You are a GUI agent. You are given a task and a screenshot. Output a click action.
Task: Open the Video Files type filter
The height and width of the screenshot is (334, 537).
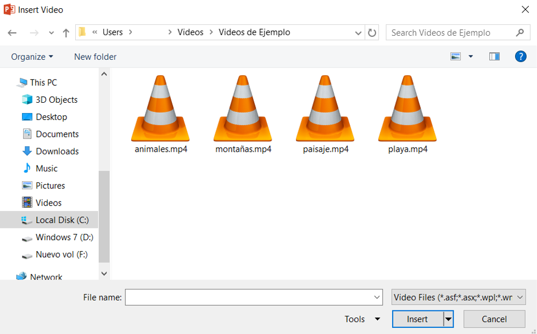pos(458,297)
